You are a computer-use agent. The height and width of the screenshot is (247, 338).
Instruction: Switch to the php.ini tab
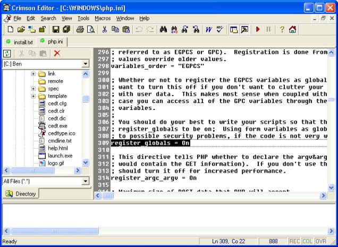pos(52,41)
